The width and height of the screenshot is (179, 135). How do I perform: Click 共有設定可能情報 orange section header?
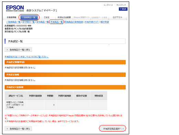[x=65, y=87]
